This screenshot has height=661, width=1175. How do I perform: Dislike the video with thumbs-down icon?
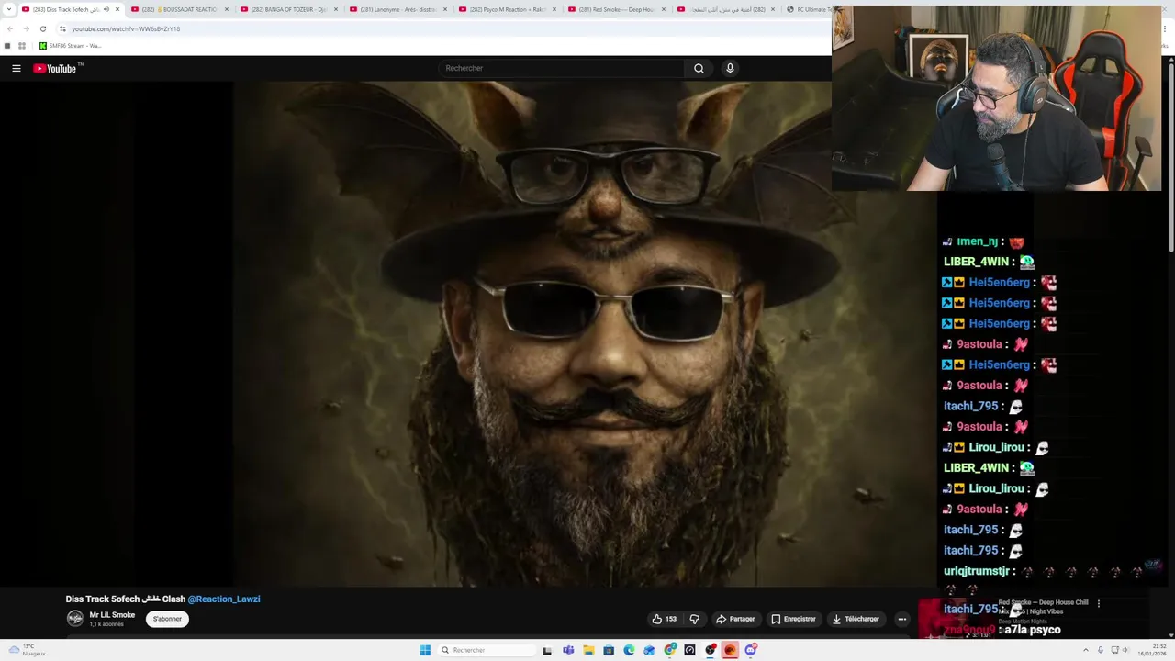694,619
